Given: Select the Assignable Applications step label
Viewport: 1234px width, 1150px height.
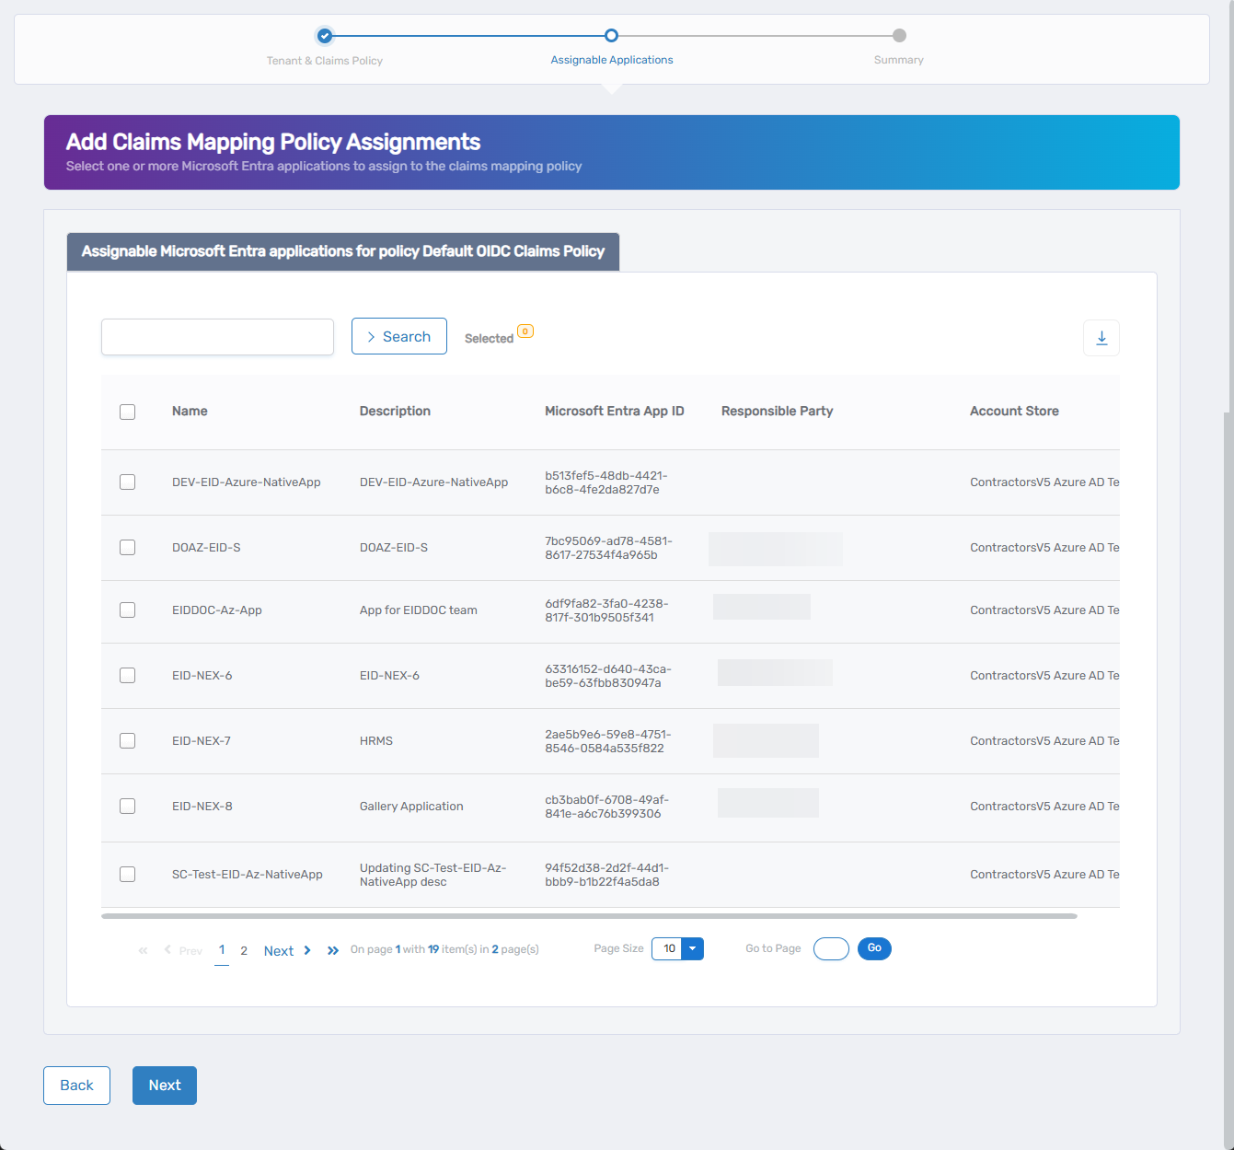Looking at the screenshot, I should click(x=612, y=59).
